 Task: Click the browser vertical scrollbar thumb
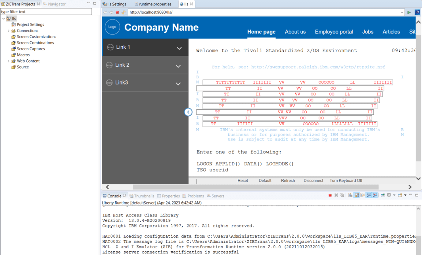tap(418, 98)
